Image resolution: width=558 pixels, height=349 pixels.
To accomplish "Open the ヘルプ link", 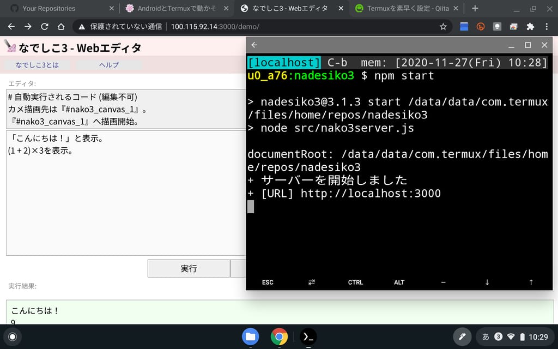I will pyautogui.click(x=107, y=64).
